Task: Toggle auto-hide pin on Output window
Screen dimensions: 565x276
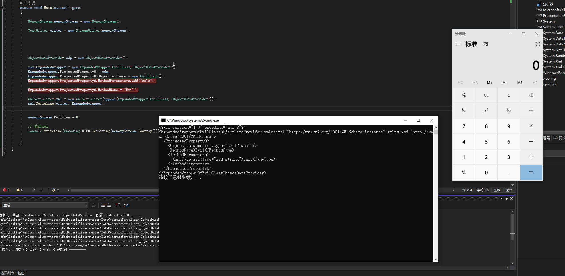Action: point(506,198)
